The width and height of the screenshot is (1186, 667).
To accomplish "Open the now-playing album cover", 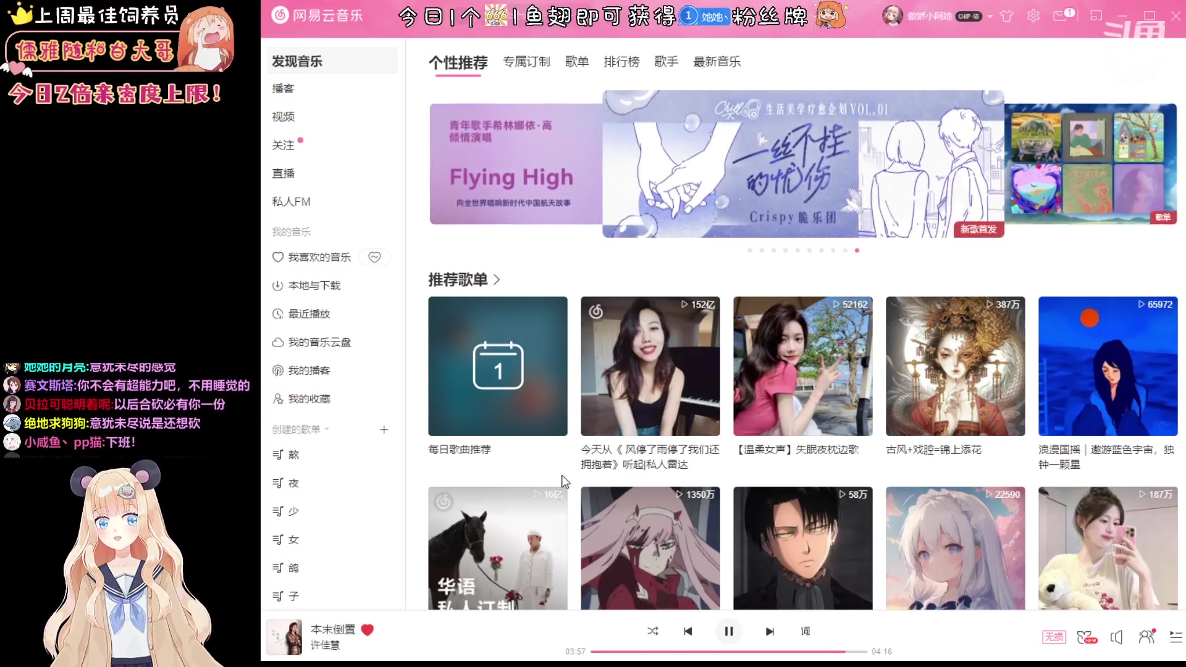I will click(x=284, y=637).
